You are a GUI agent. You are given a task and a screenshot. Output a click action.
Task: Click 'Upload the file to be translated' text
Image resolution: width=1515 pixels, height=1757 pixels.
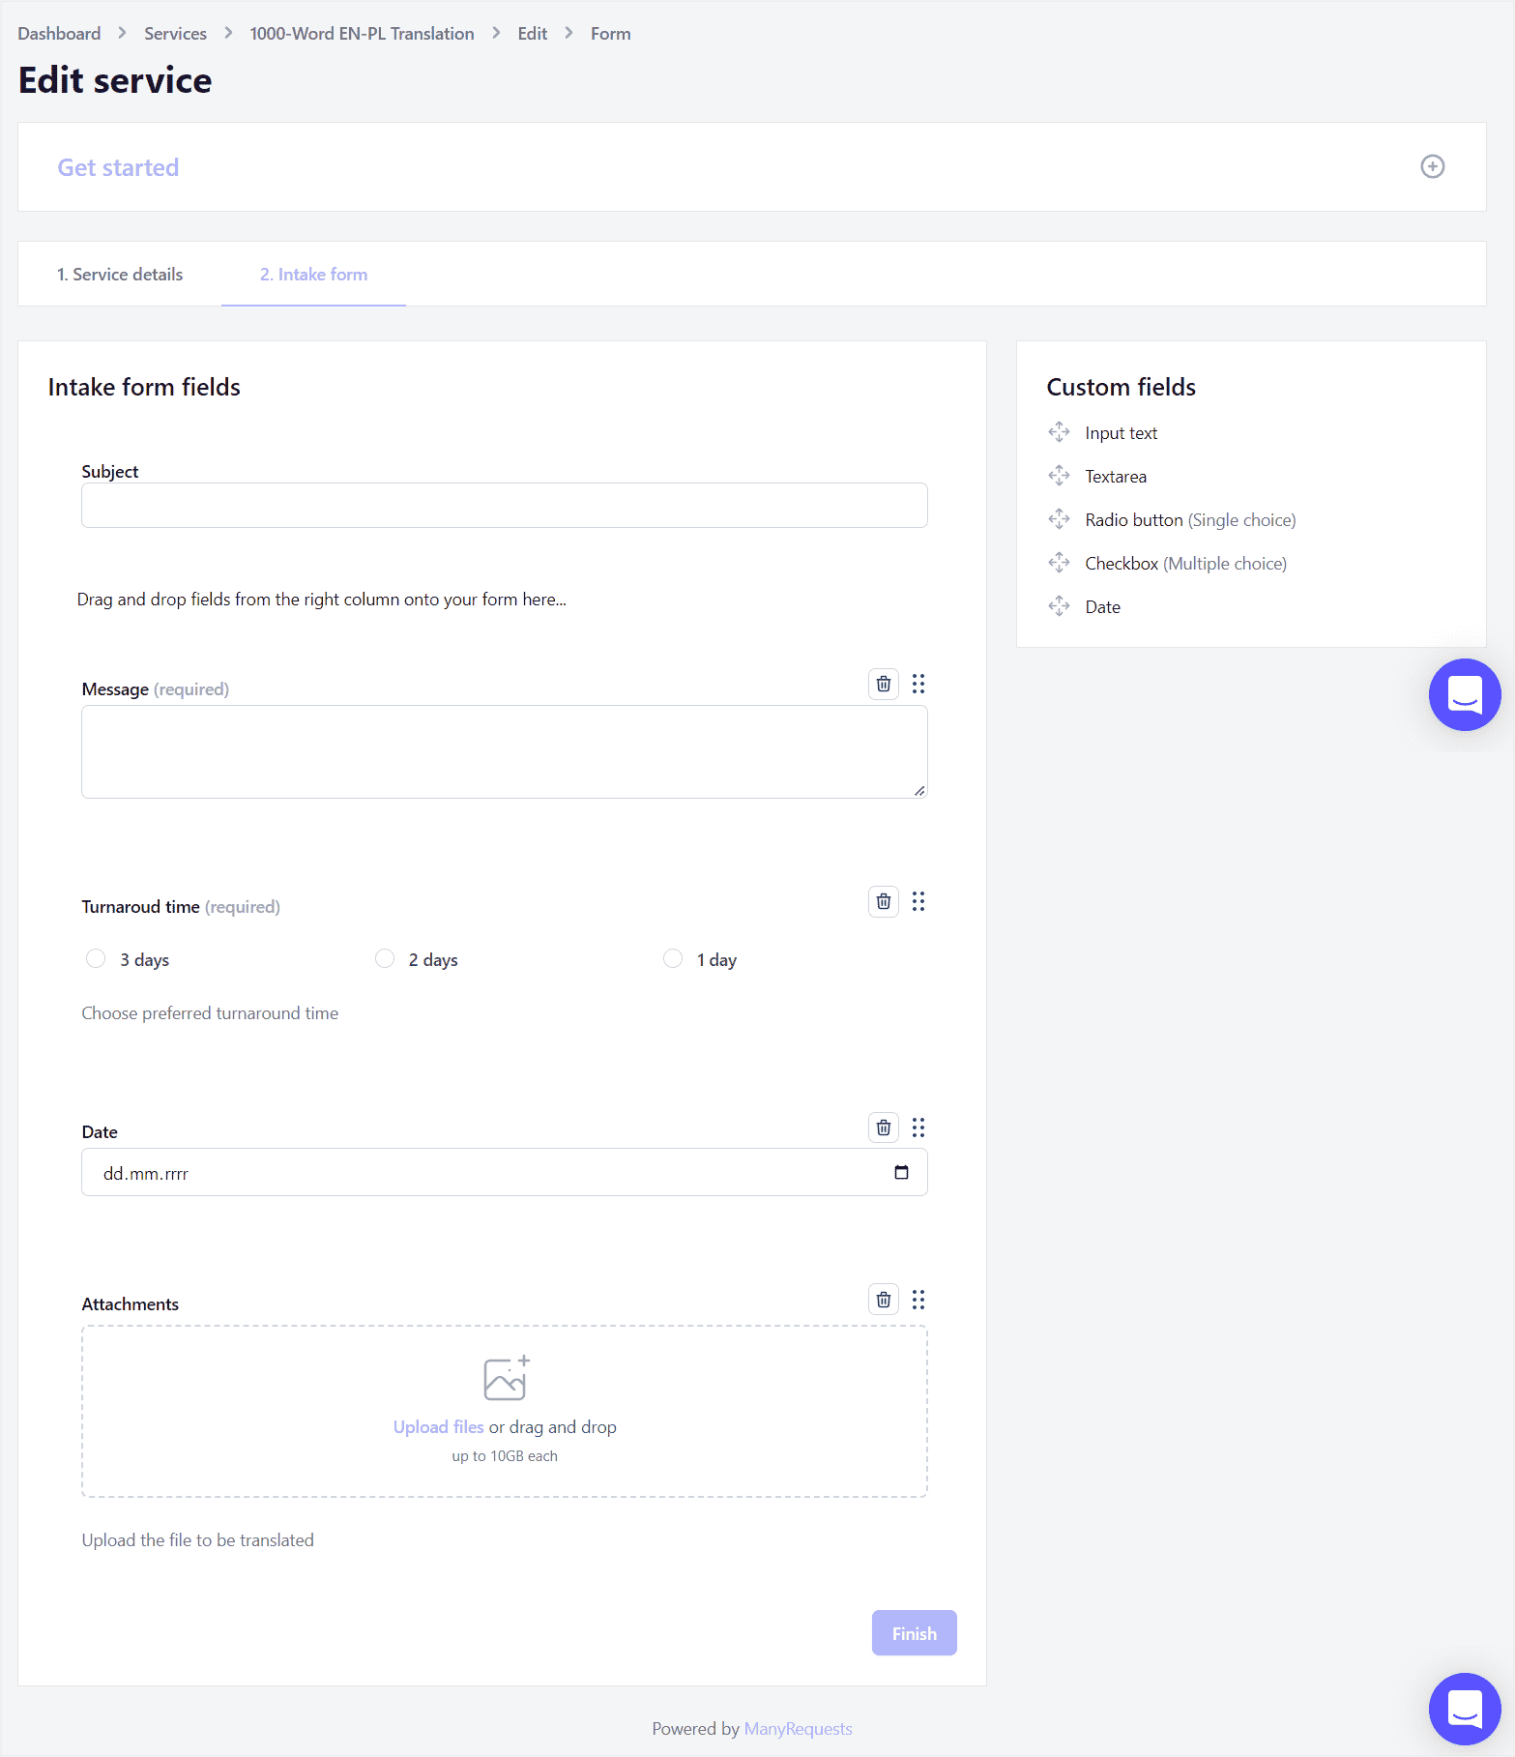coord(197,1540)
